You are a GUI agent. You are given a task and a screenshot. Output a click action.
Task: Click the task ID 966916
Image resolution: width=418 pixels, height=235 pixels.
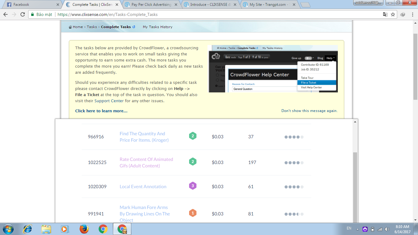pyautogui.click(x=96, y=137)
